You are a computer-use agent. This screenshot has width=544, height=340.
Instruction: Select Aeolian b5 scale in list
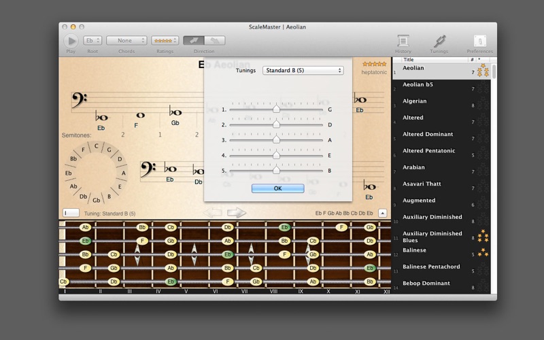pyautogui.click(x=441, y=86)
